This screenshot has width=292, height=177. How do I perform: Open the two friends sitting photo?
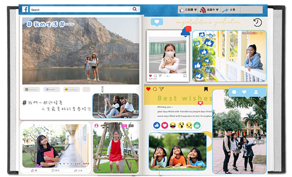[x=116, y=106]
